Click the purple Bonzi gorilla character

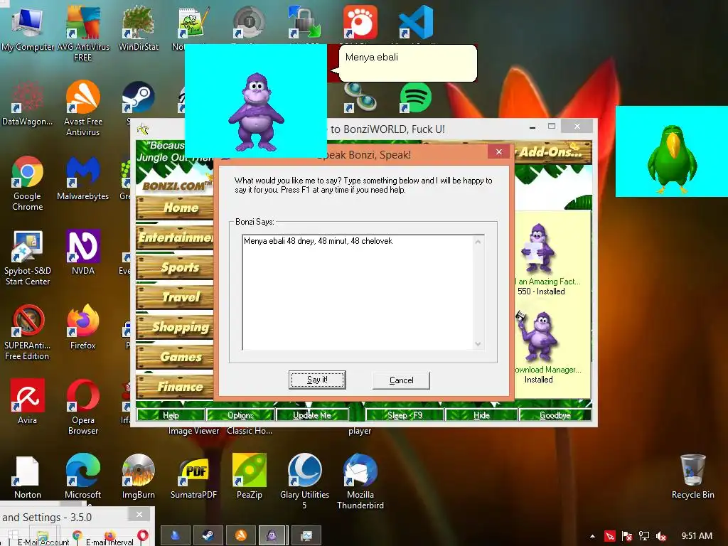point(256,112)
